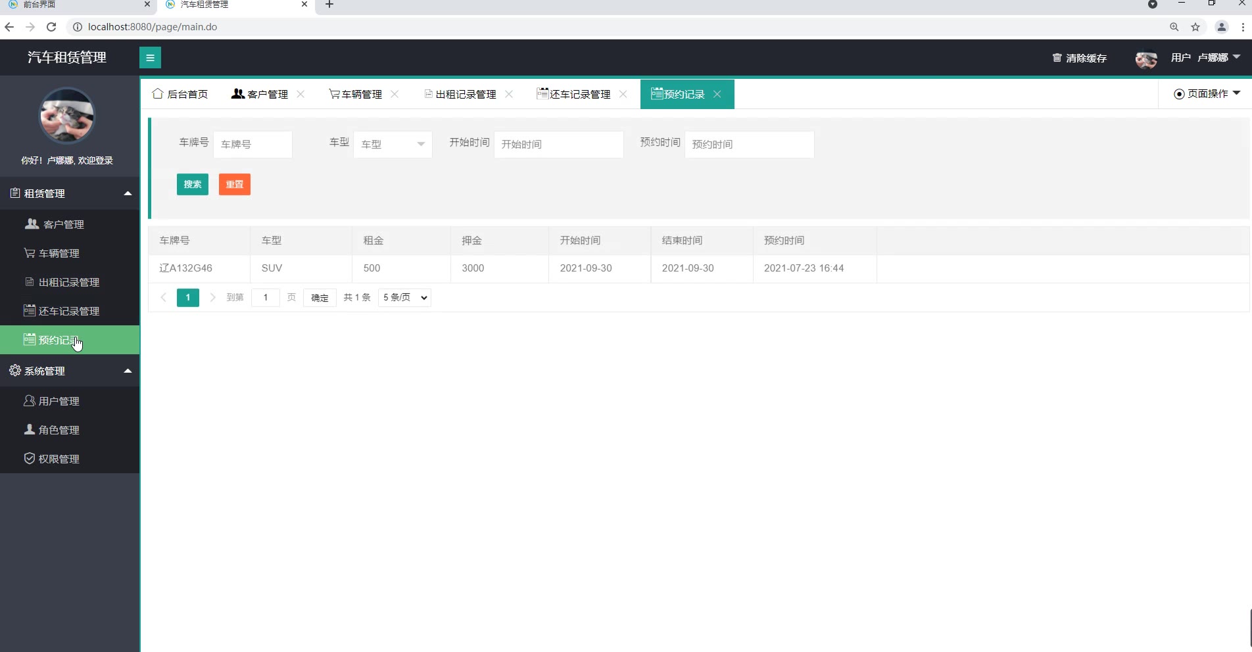Viewport: 1252px width, 652px height.
Task: Open 还车记录管理 in the sidebar
Action: click(x=70, y=311)
